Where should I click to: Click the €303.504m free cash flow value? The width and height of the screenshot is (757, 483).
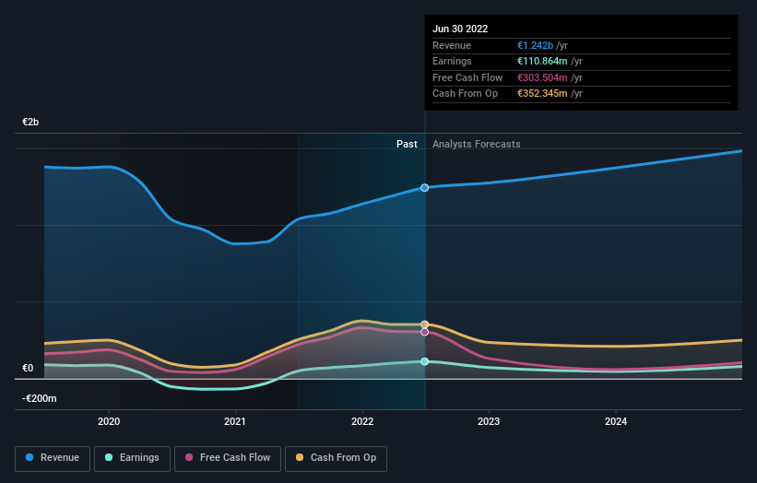coord(542,77)
